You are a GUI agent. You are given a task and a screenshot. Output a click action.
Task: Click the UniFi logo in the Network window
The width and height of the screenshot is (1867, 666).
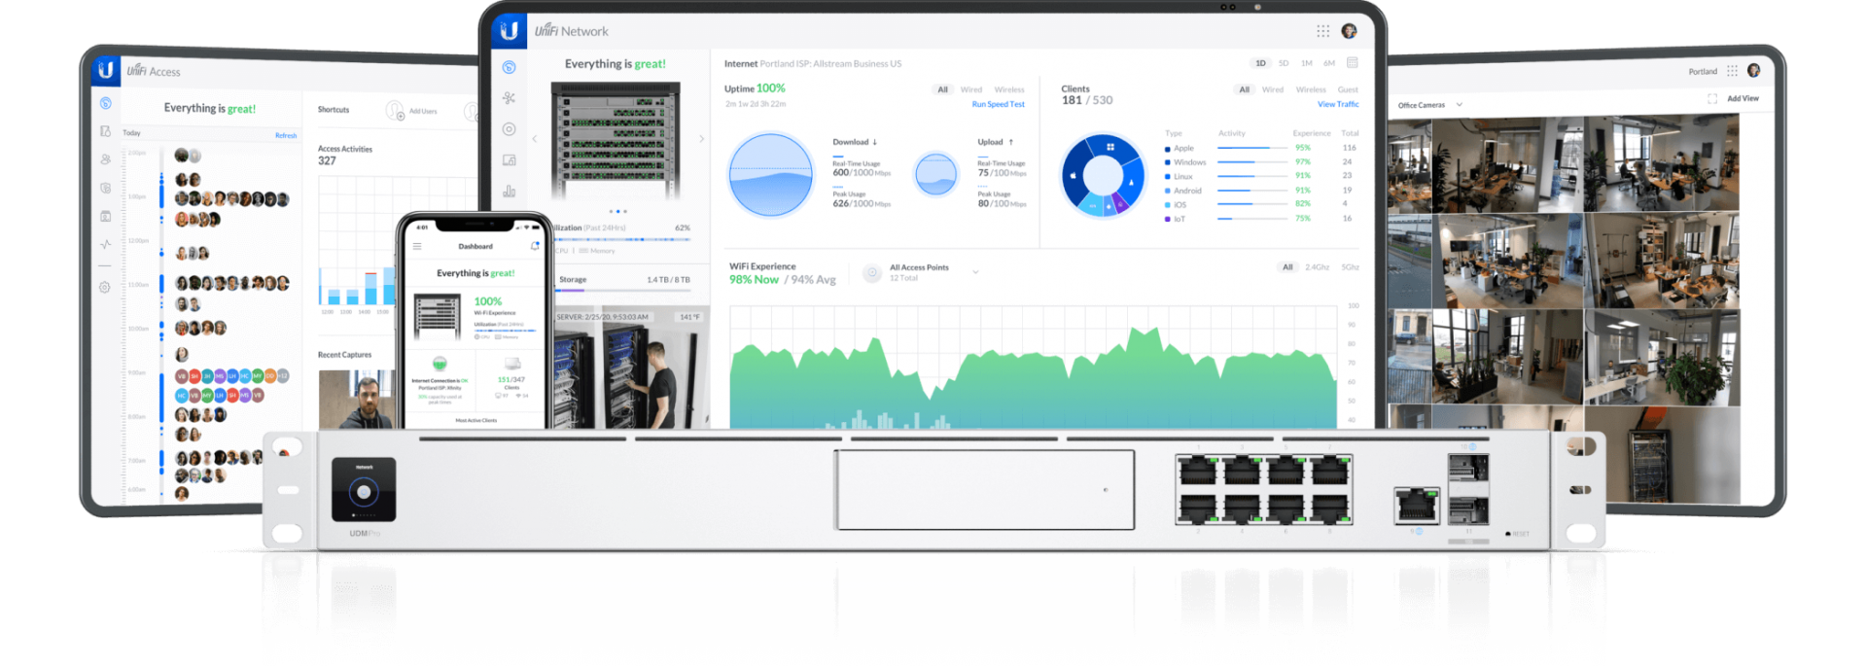[x=509, y=31]
